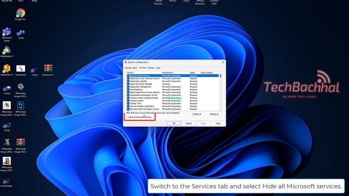Viewport: 349px width, 196px height.
Task: Launch Microsoft Teams from the desktop
Action: point(7,35)
